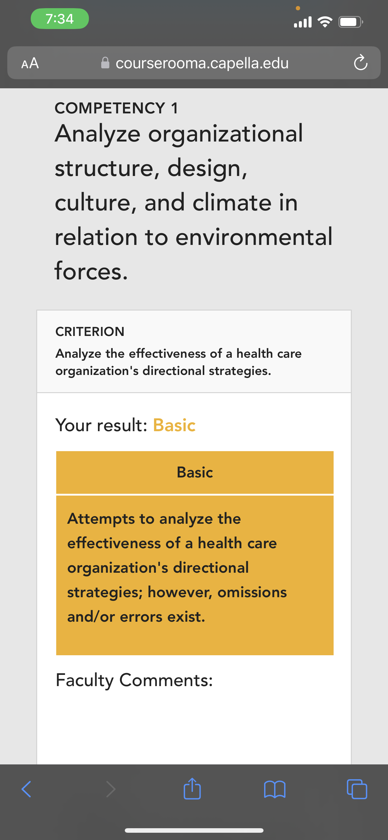Screen dimensions: 388x840
Task: Open the AA reader text menu
Action: 30,63
